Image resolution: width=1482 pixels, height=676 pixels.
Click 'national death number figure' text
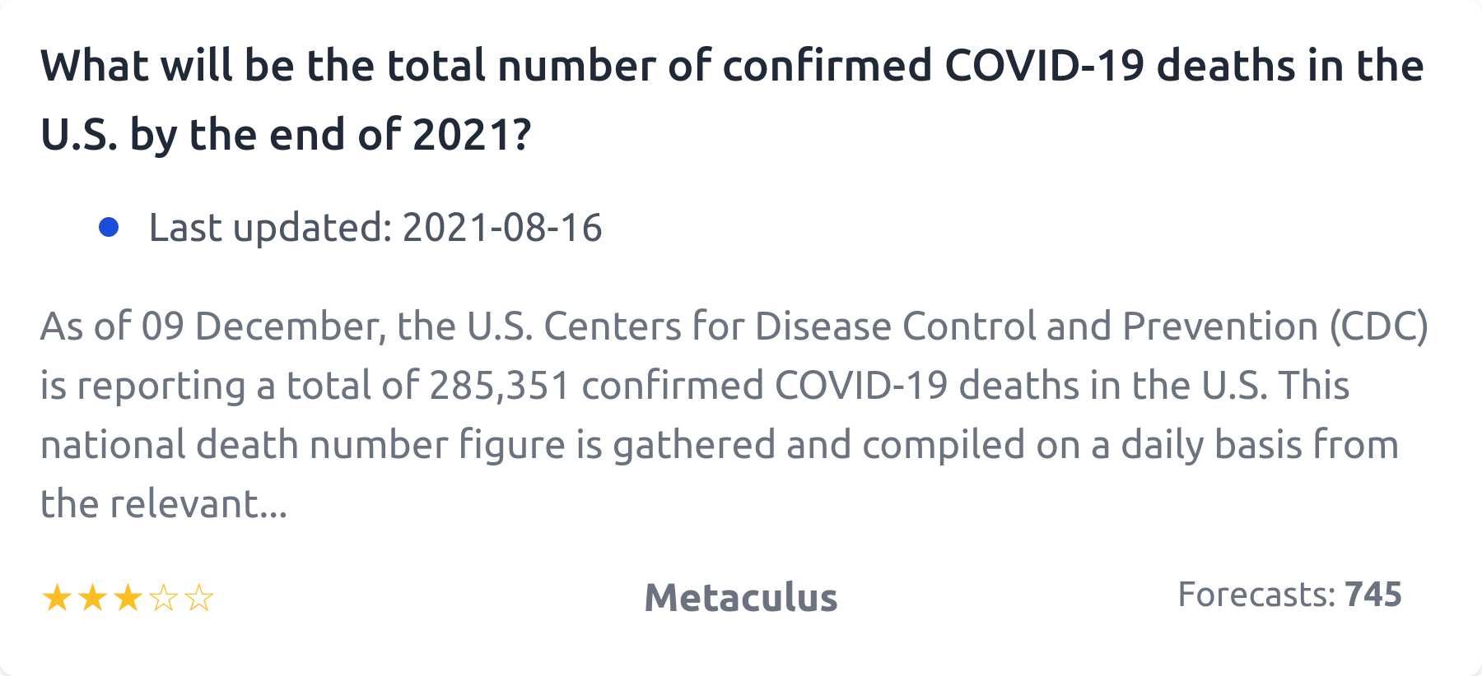302,445
